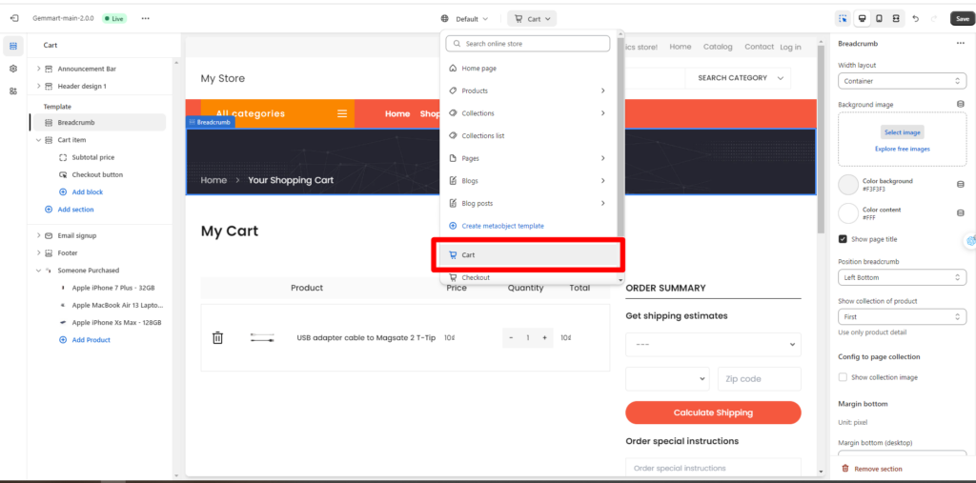Open the Sections panel icon in sidebar
This screenshot has height=483, width=976.
[x=13, y=46]
